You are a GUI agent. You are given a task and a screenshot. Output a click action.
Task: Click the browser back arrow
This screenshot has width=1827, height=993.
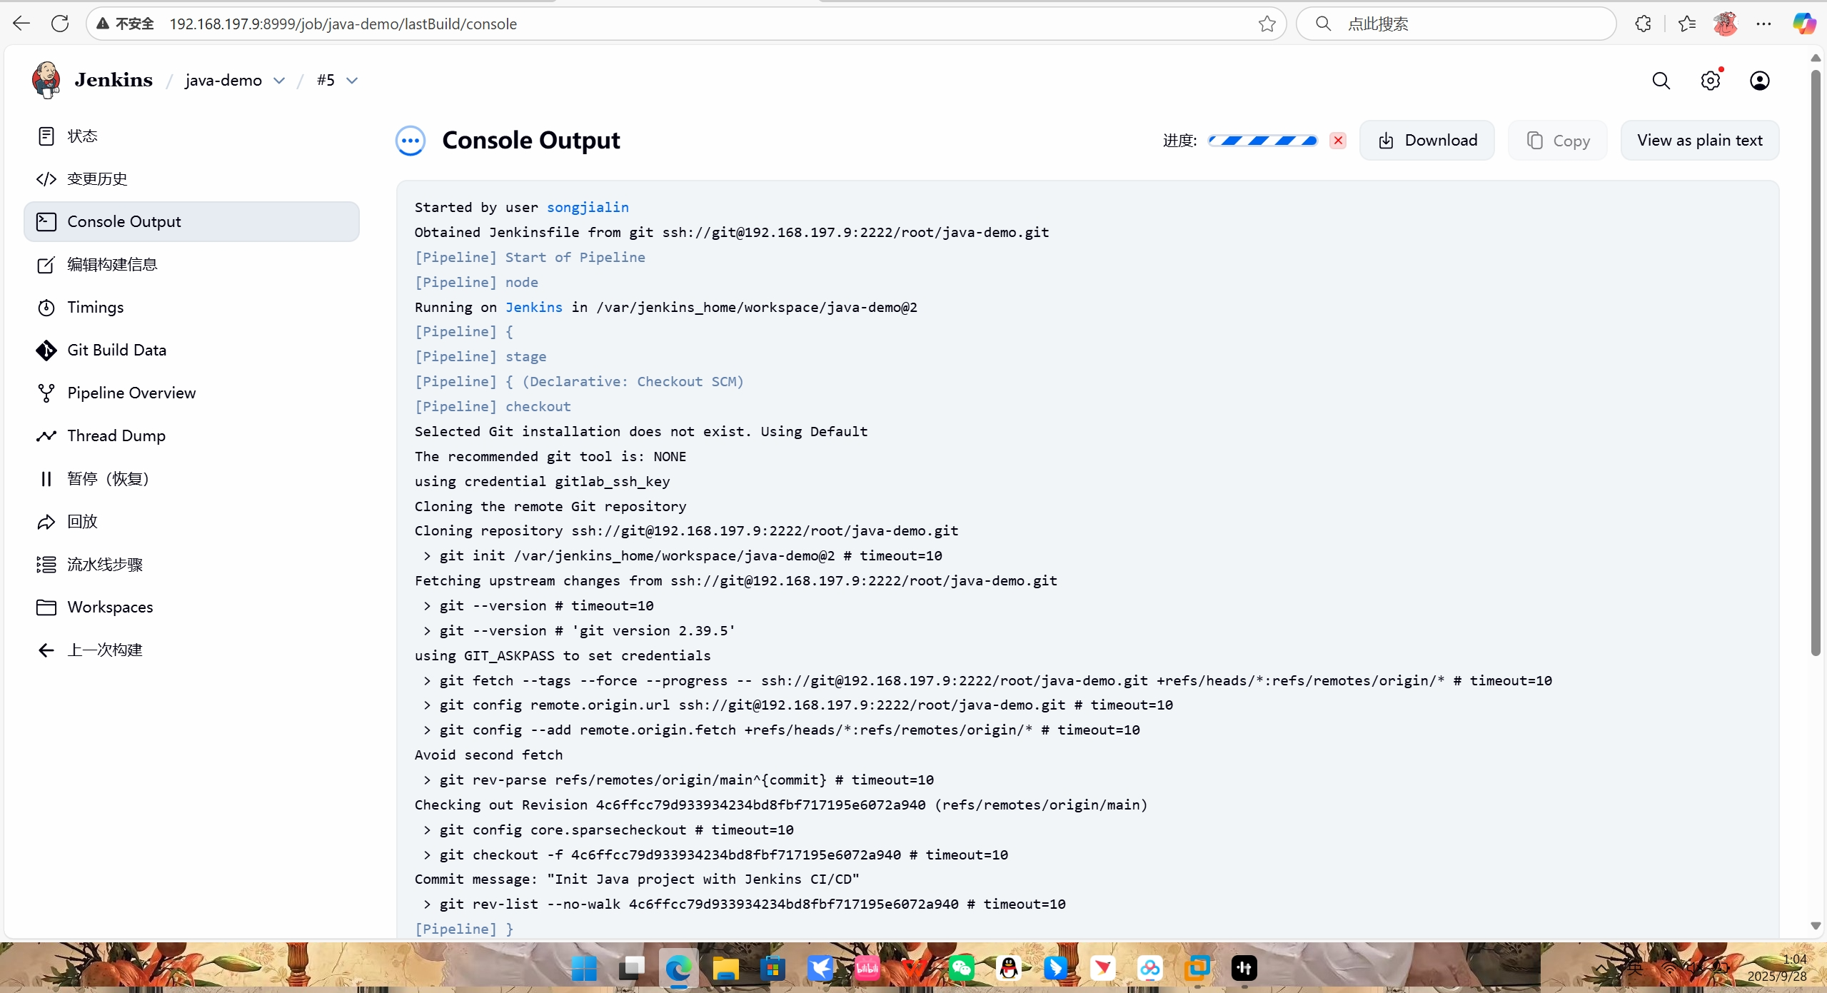click(x=21, y=24)
